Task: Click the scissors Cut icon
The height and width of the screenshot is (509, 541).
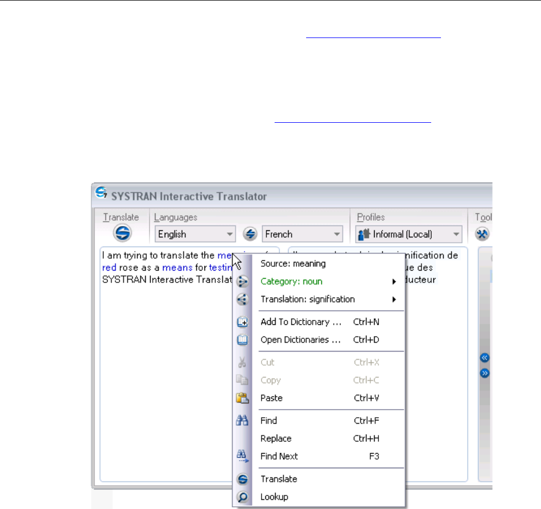Action: pos(242,362)
